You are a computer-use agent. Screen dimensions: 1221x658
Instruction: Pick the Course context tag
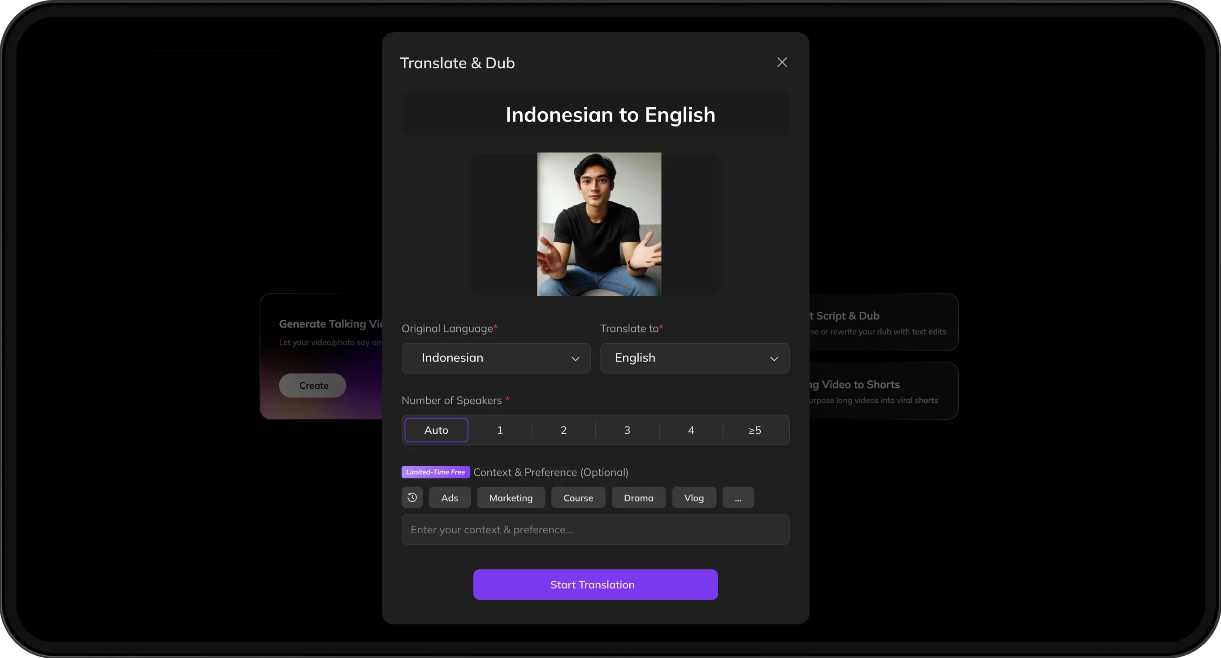(578, 497)
